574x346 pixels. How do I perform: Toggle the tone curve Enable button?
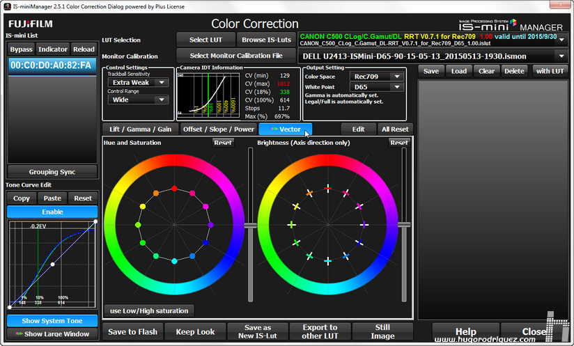pos(52,212)
